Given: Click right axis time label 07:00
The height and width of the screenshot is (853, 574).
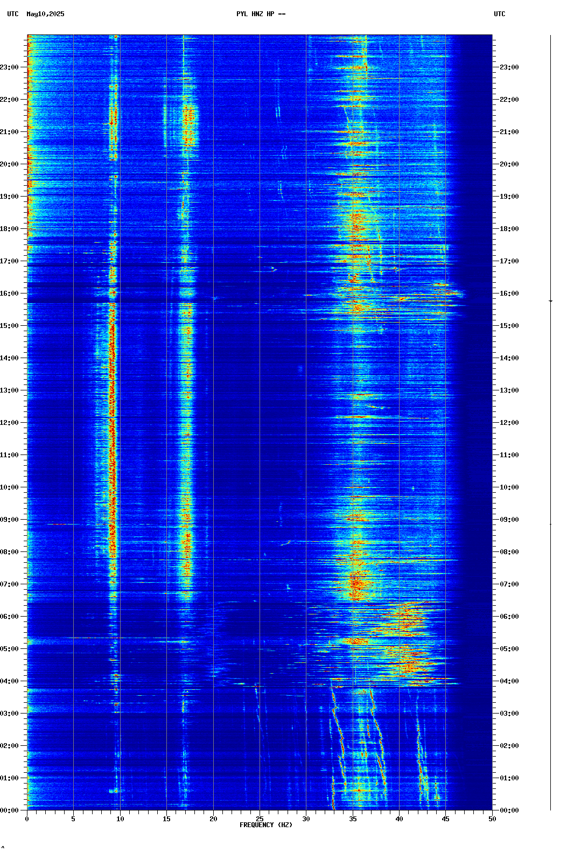Looking at the screenshot, I should (x=509, y=584).
